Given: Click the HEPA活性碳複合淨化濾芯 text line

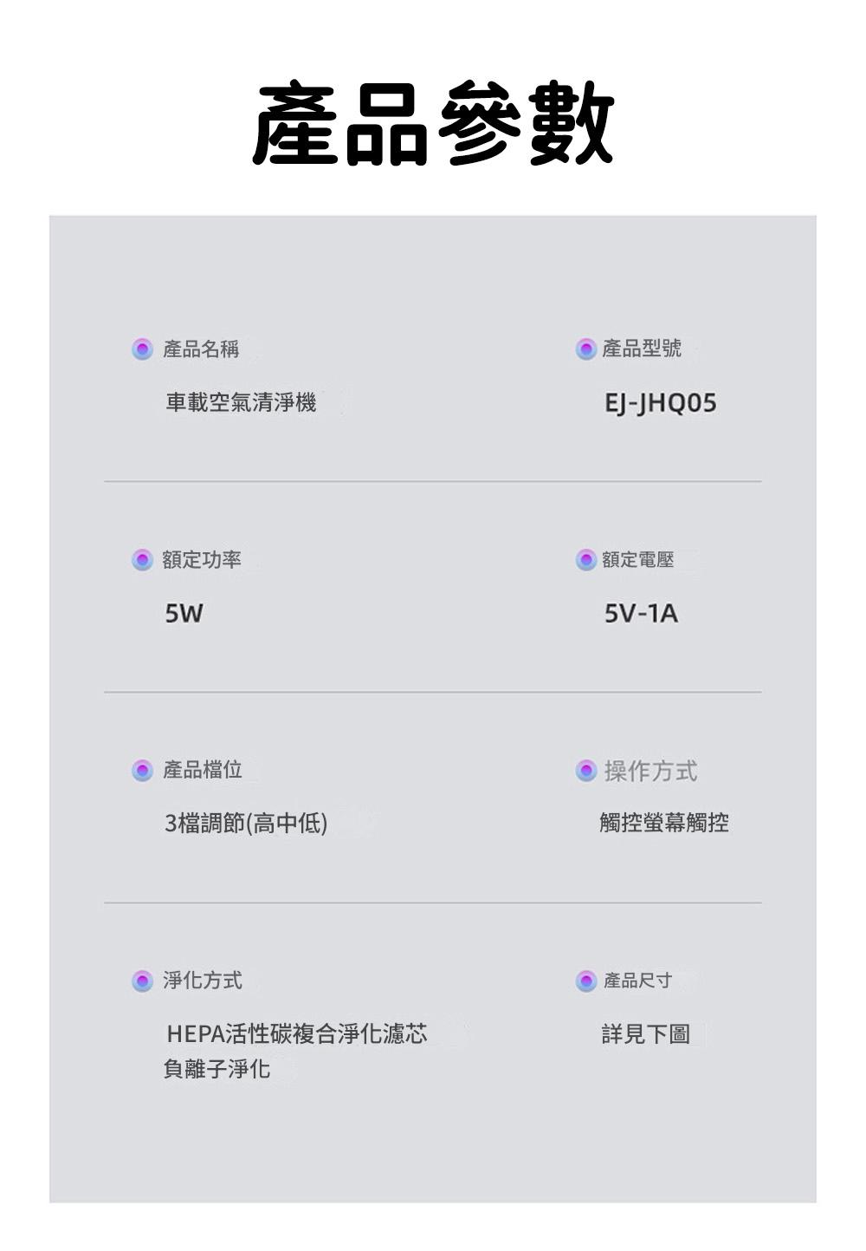Looking at the screenshot, I should 296,1033.
